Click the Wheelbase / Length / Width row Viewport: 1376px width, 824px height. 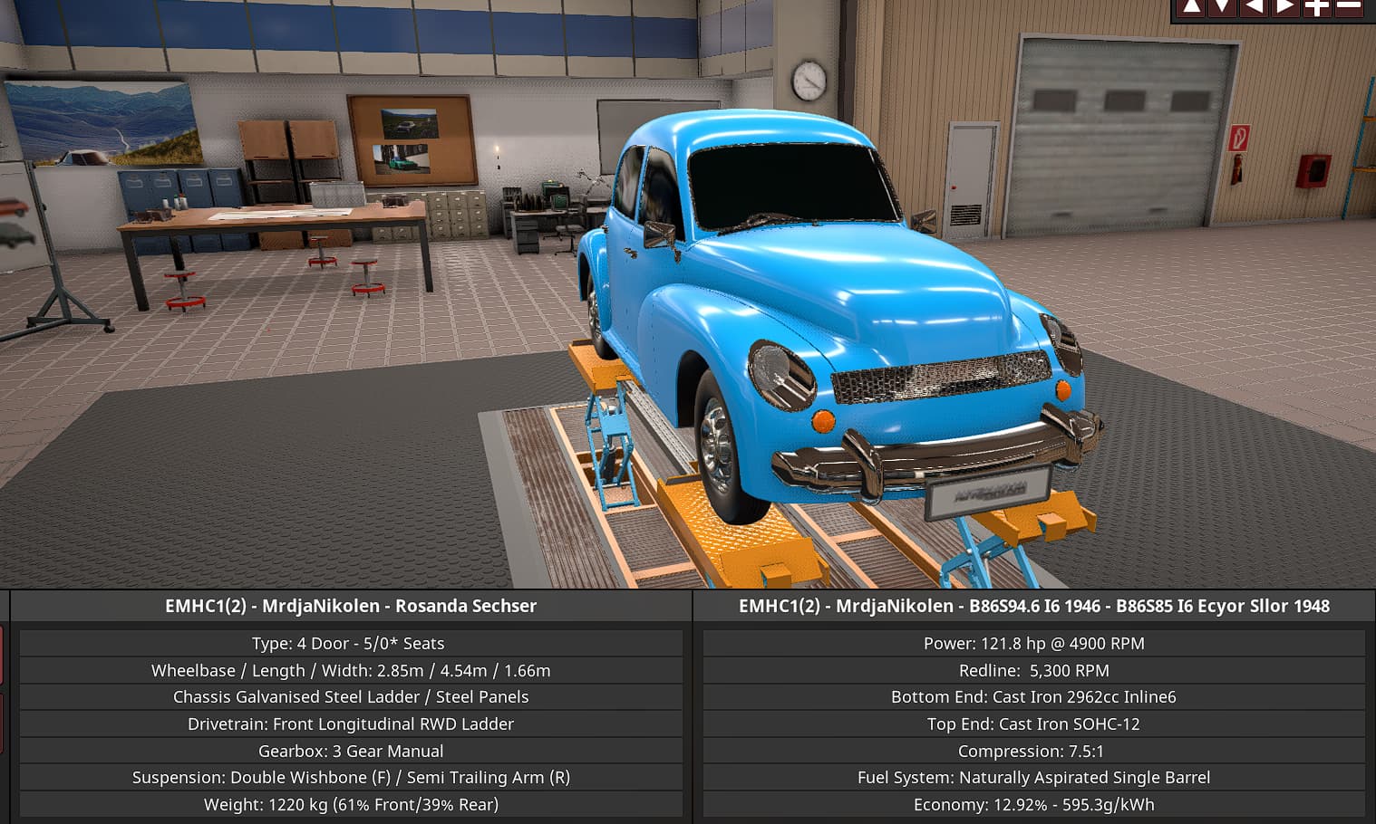pos(351,671)
